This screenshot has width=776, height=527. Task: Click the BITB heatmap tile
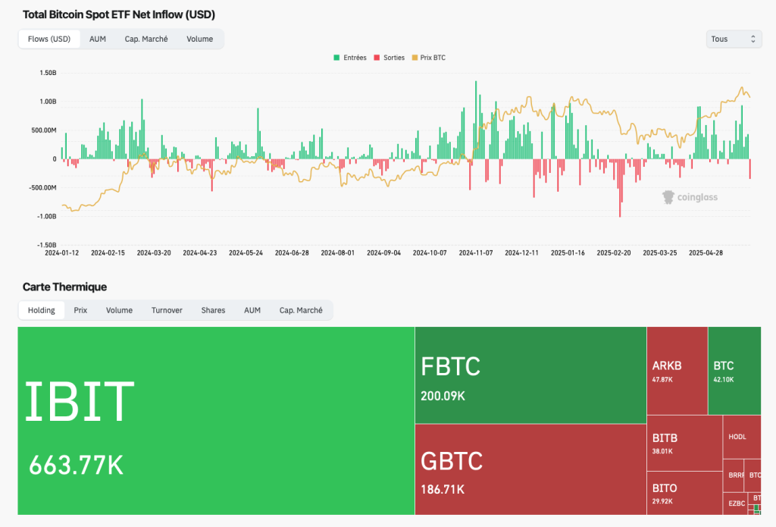684,444
